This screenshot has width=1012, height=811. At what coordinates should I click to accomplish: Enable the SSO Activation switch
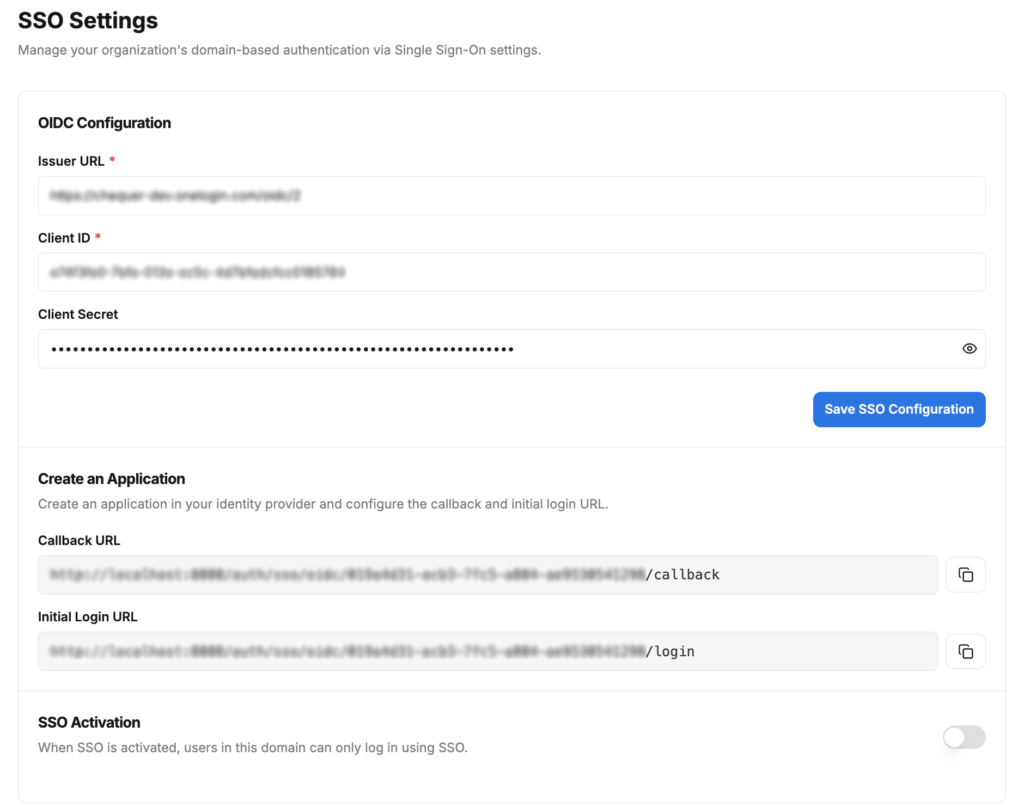point(964,737)
